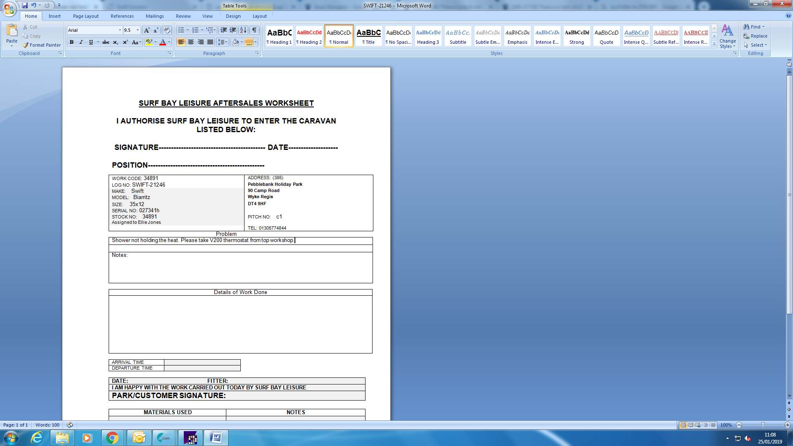Viewport: 793px width, 446px height.
Task: Click the Replace button
Action: pyautogui.click(x=756, y=36)
